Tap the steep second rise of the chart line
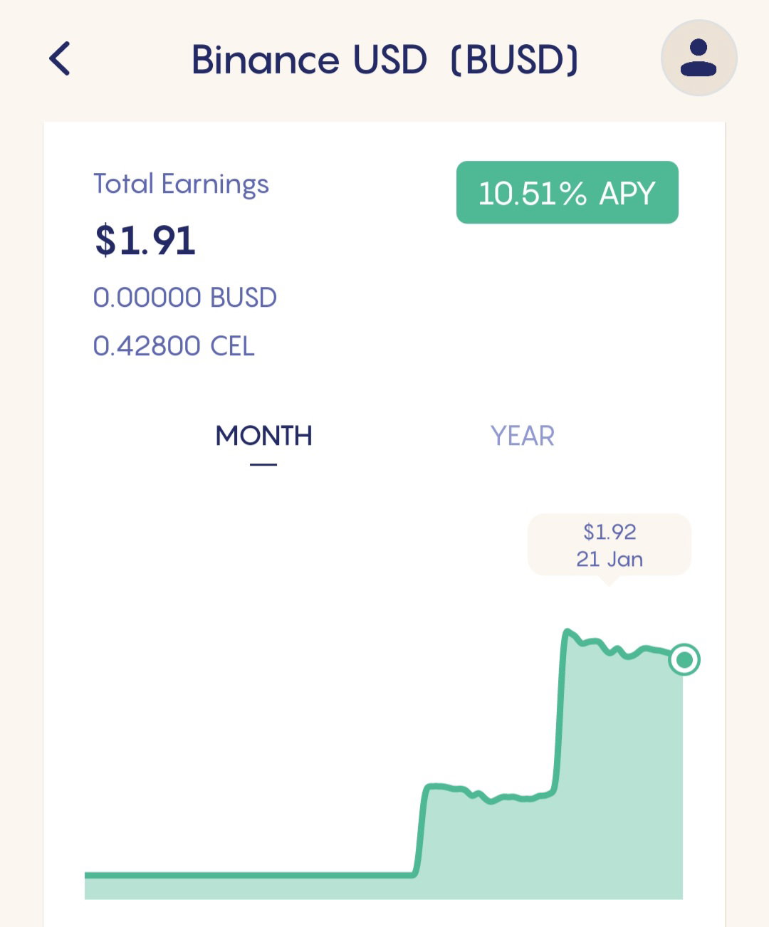Image resolution: width=769 pixels, height=927 pixels. (560, 712)
